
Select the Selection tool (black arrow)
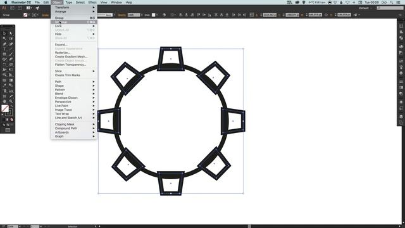pos(4,34)
